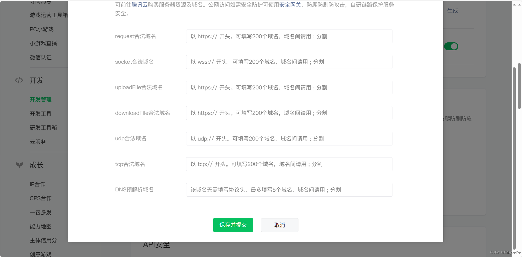Viewport: 522px width, 257px height.
Task: Open the 腾讯云 link
Action: [x=140, y=5]
